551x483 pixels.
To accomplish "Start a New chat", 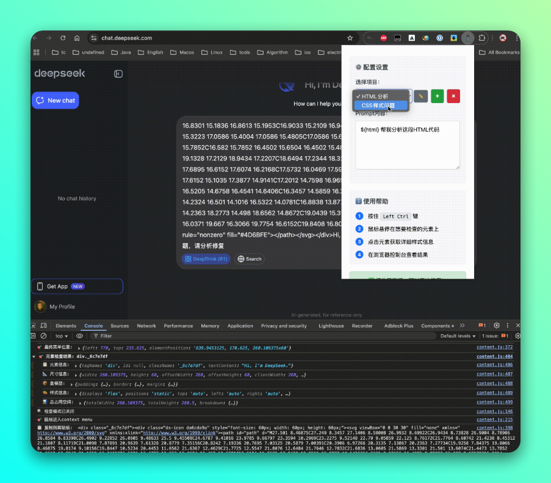I will click(56, 101).
